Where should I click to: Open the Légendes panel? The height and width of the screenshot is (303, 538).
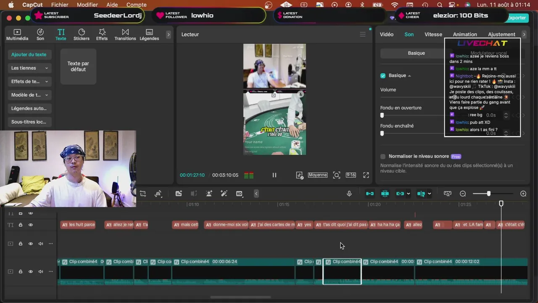(149, 35)
